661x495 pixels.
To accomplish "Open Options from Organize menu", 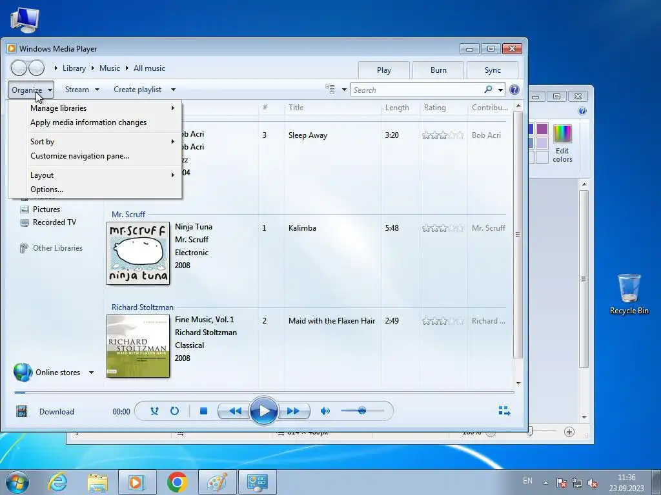I will click(96, 189).
